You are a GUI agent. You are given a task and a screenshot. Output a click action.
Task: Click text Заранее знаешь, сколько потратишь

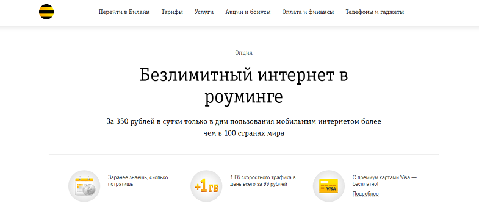tap(138, 180)
